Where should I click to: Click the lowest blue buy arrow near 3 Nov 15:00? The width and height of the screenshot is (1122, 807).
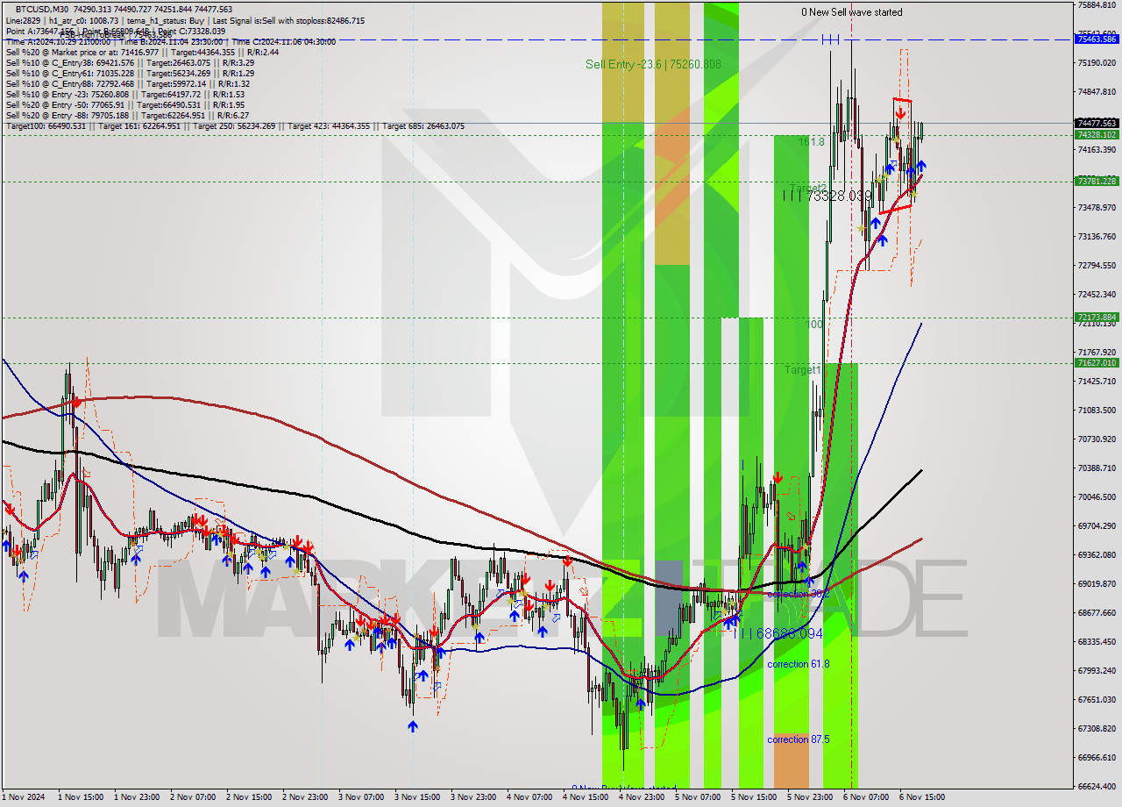(412, 725)
